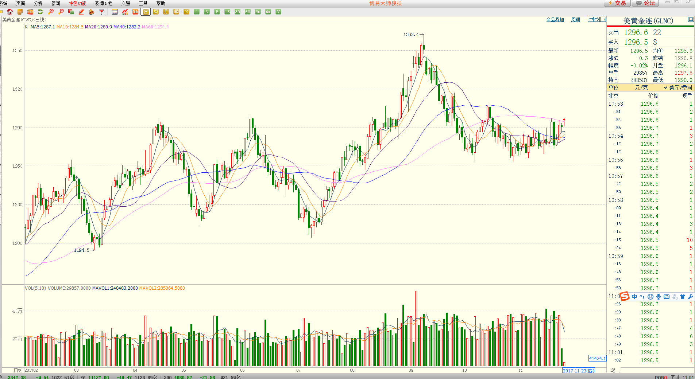Viewport: 695px width, 379px height.
Task: Select the red pencil drawing tool
Action: [81, 12]
